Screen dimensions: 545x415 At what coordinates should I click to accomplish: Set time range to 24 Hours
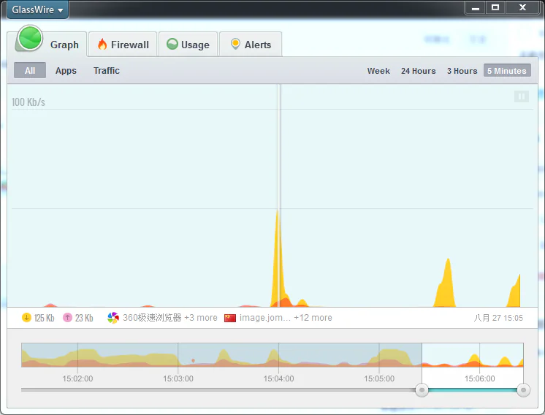(x=418, y=71)
